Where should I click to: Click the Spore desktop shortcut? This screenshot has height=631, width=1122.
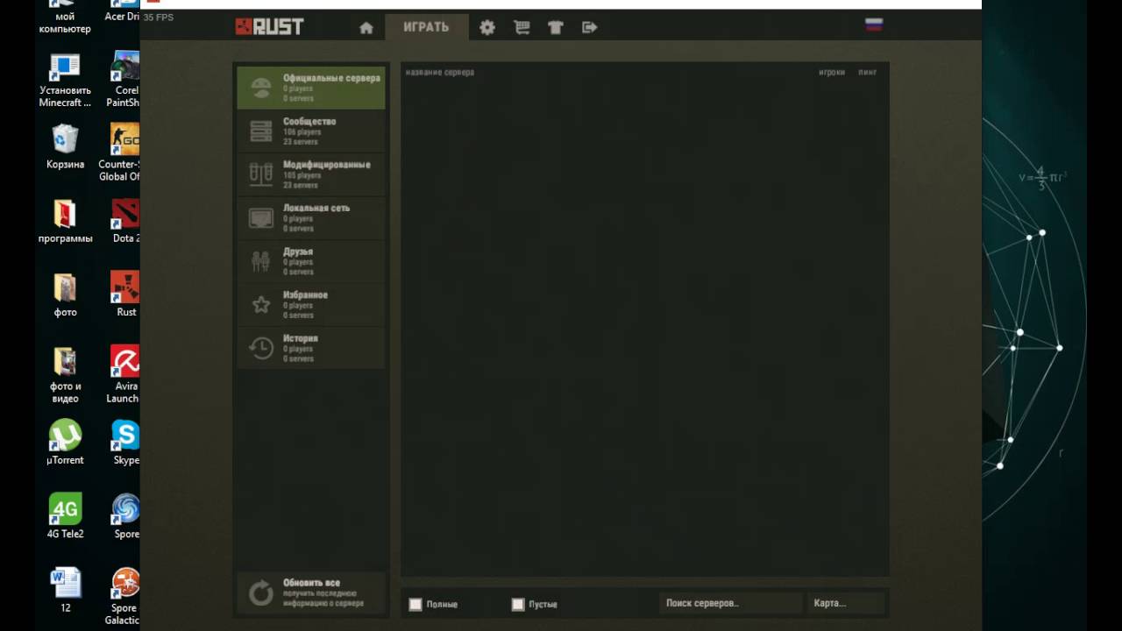click(125, 516)
